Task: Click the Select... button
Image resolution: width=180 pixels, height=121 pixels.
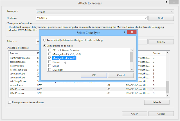Action: (161, 42)
